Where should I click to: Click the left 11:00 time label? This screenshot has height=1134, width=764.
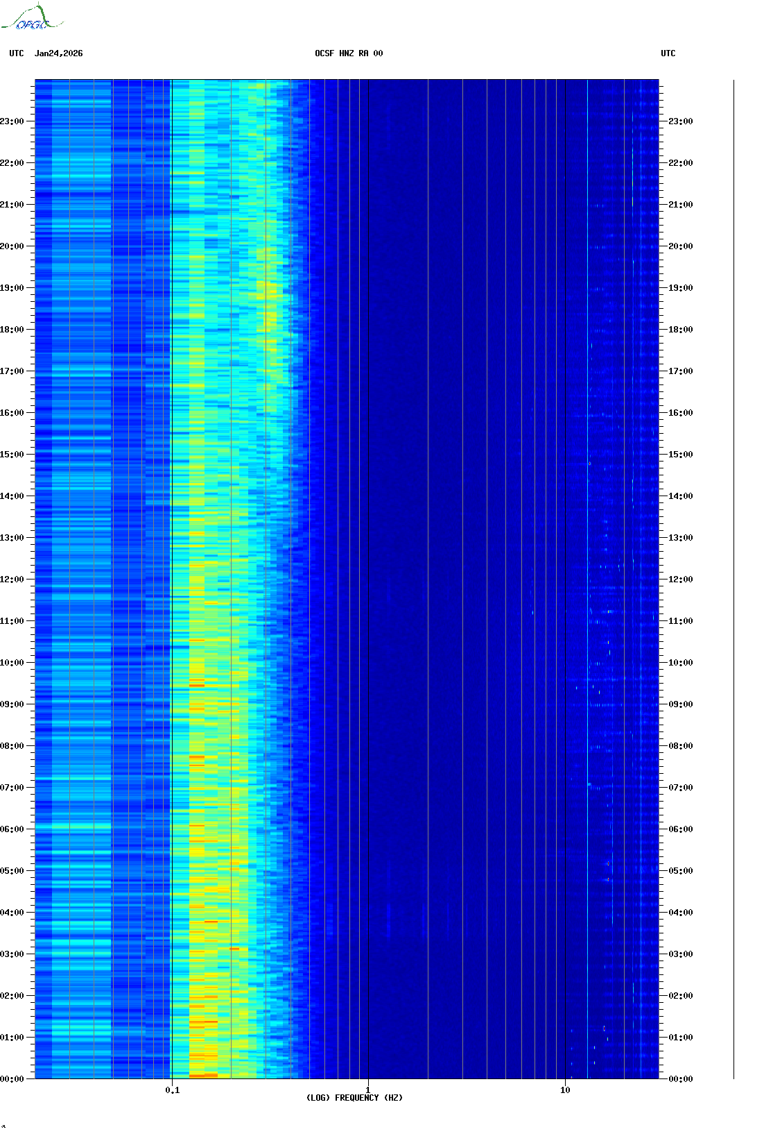12,621
